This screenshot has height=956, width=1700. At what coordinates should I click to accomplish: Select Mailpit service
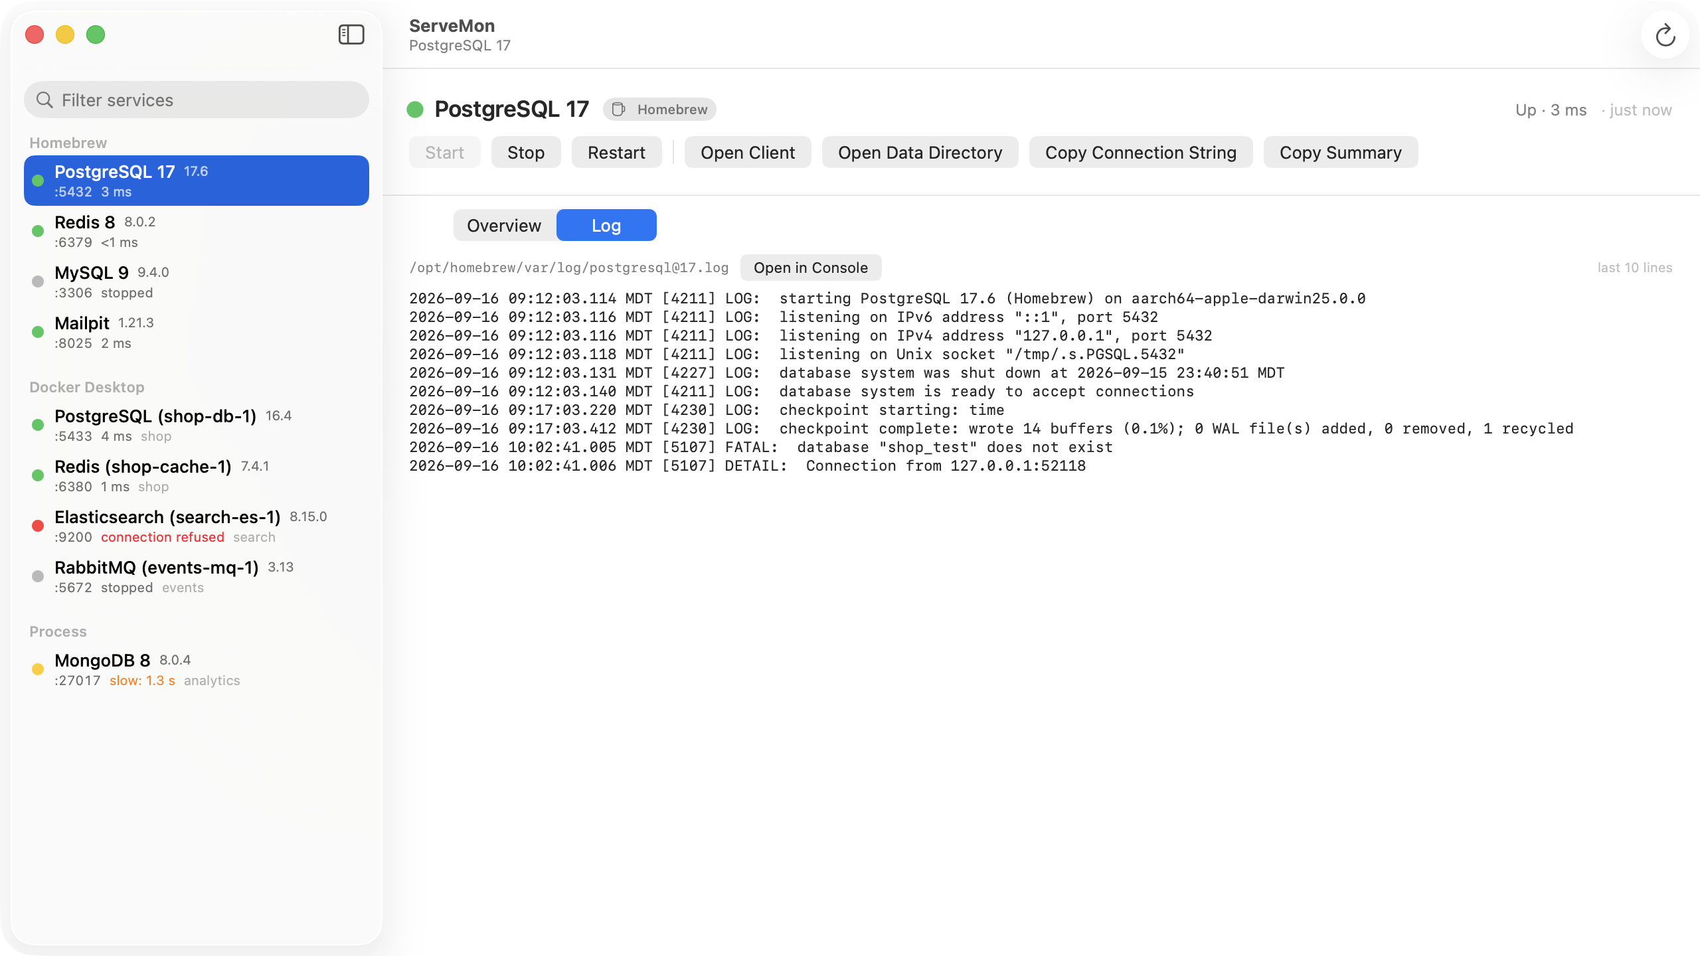(x=197, y=332)
